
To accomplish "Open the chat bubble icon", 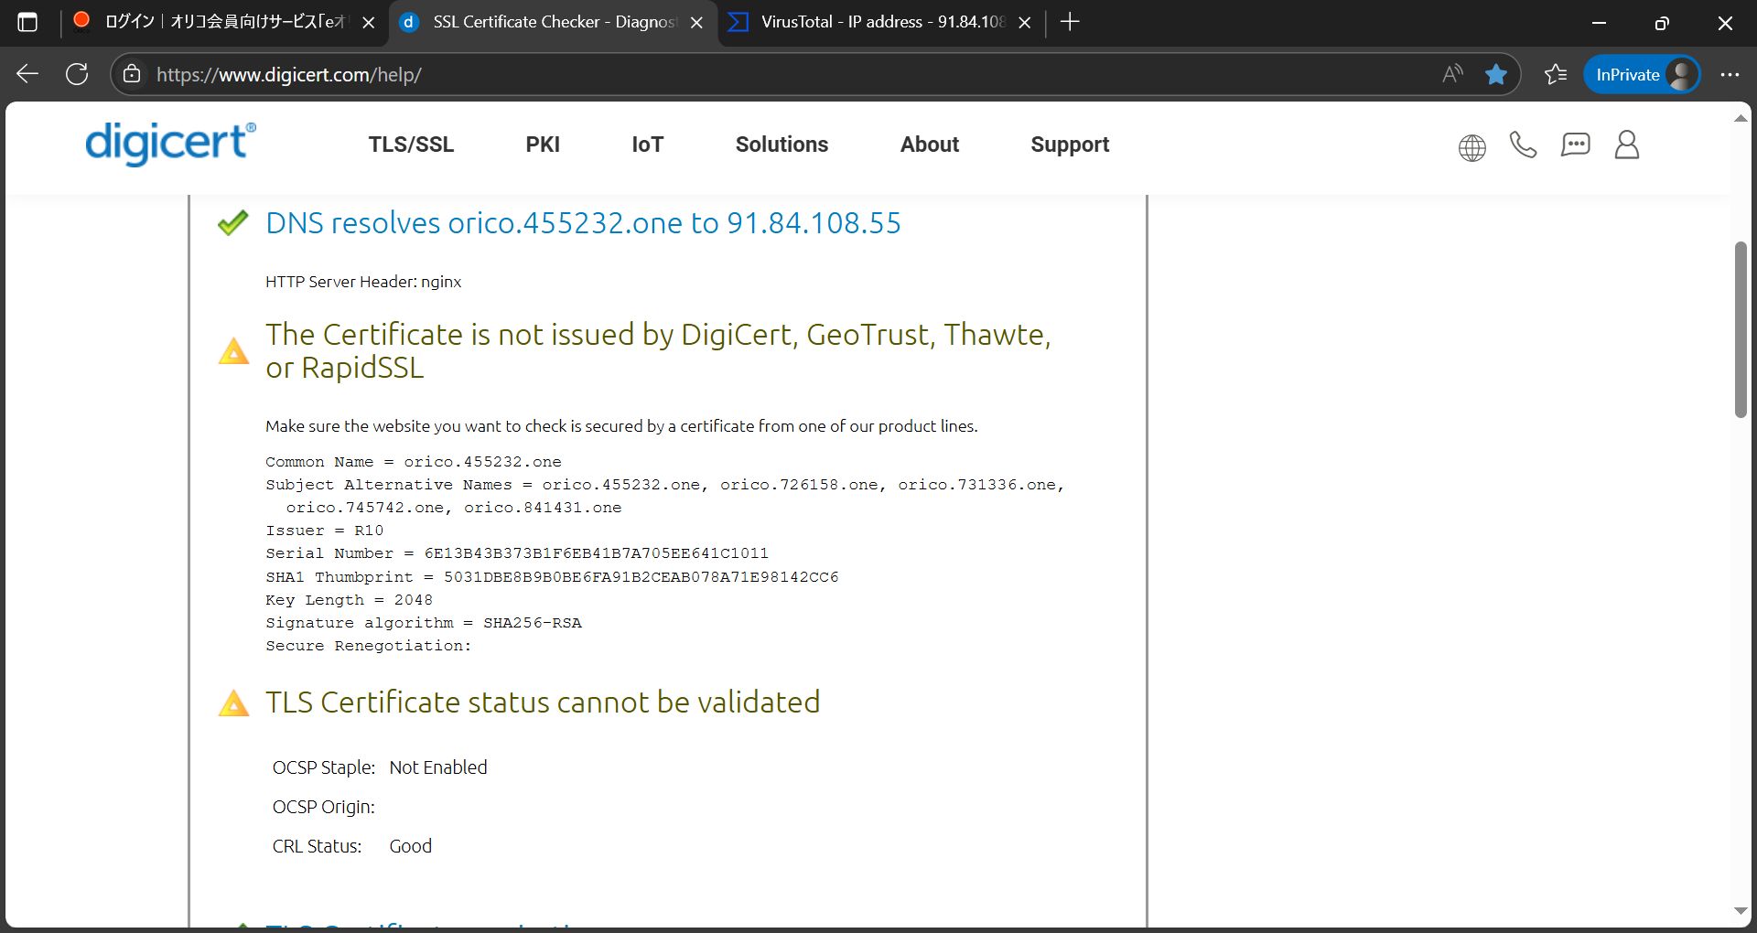I will [x=1575, y=145].
